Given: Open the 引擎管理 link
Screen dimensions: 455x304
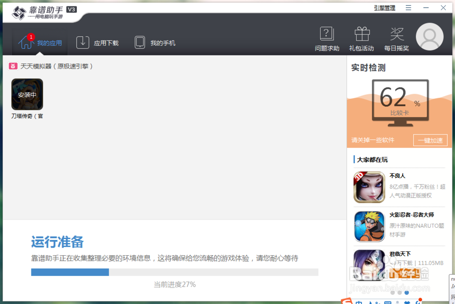Looking at the screenshot, I should pos(384,8).
